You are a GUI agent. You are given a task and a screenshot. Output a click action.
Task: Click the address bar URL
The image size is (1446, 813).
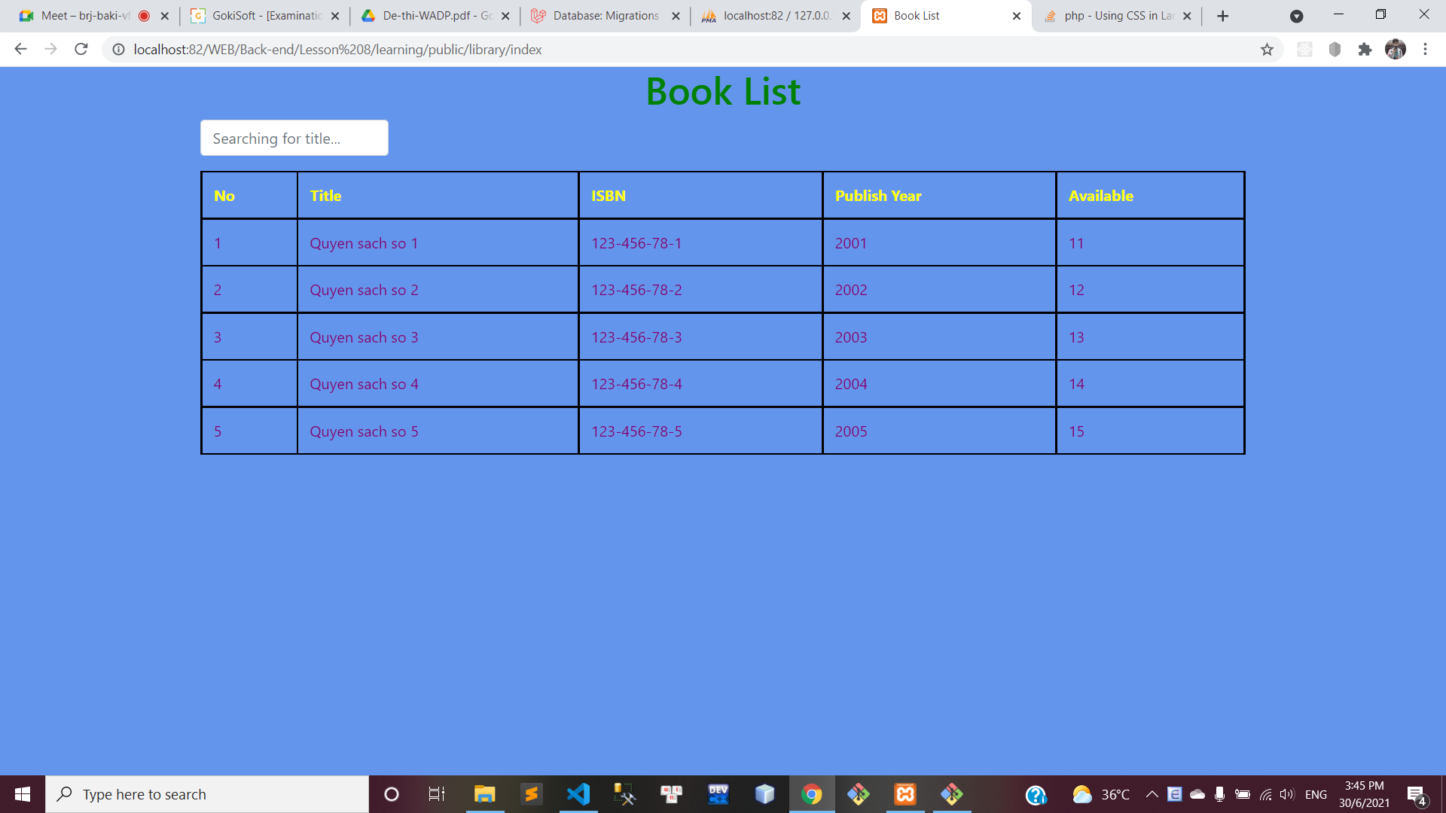point(337,50)
